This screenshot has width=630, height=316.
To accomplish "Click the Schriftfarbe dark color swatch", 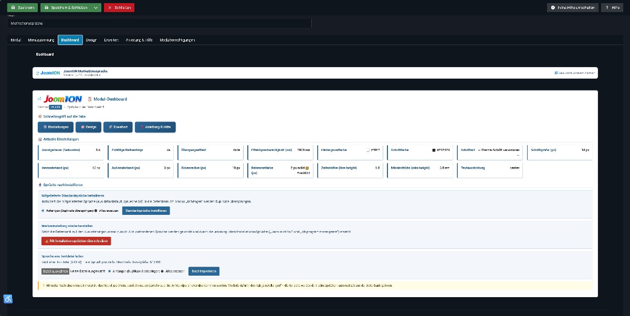I will tap(434, 150).
